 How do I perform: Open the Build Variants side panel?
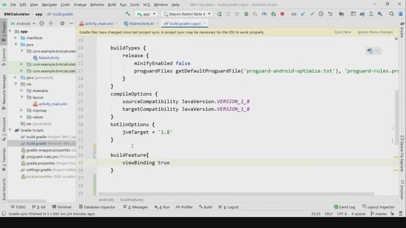point(4,189)
